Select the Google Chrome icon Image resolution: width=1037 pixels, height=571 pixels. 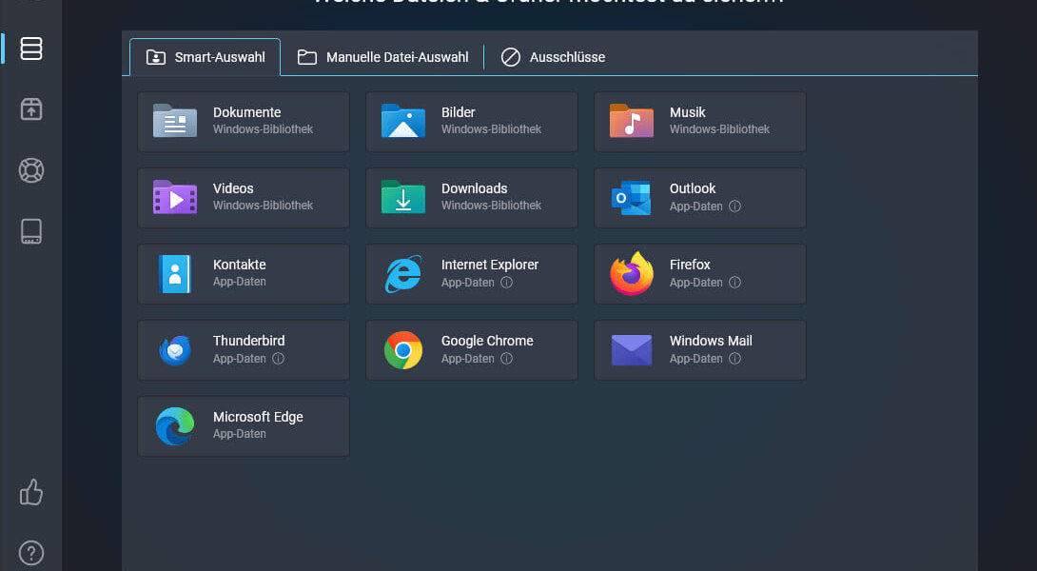[402, 349]
